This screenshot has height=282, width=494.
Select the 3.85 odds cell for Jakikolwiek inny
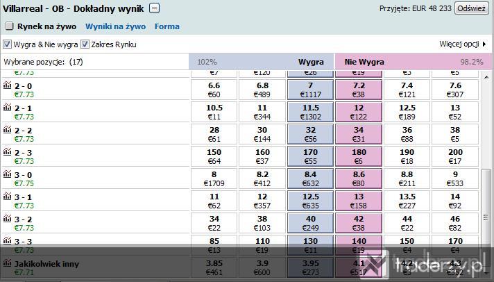click(214, 268)
